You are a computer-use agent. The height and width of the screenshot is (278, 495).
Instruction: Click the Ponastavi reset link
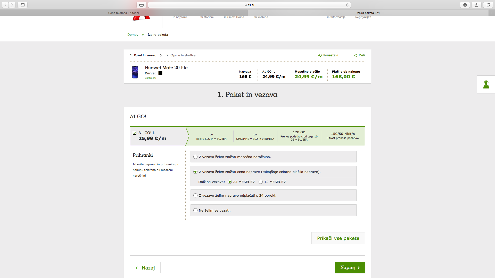click(328, 55)
